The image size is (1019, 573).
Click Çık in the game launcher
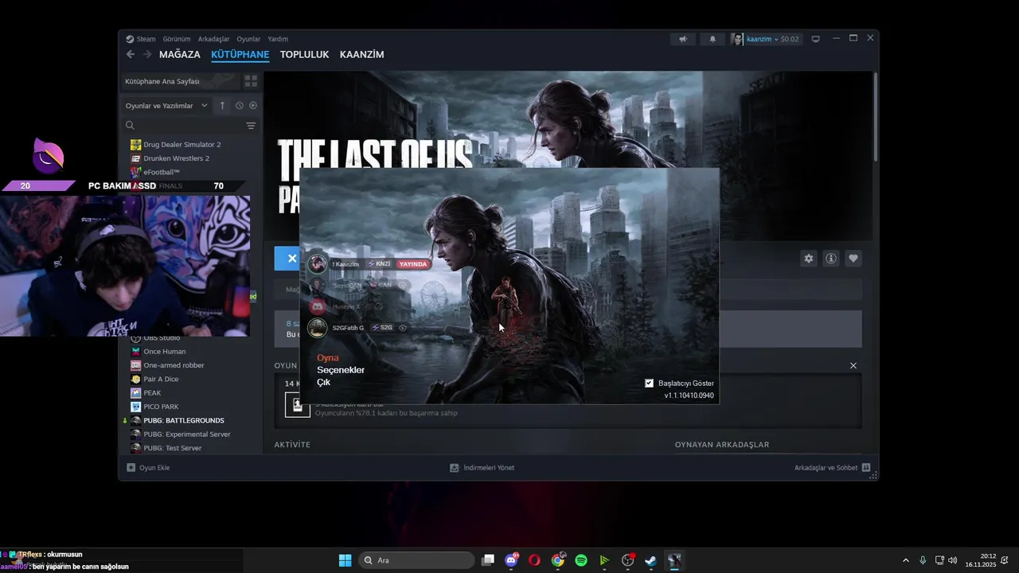323,383
